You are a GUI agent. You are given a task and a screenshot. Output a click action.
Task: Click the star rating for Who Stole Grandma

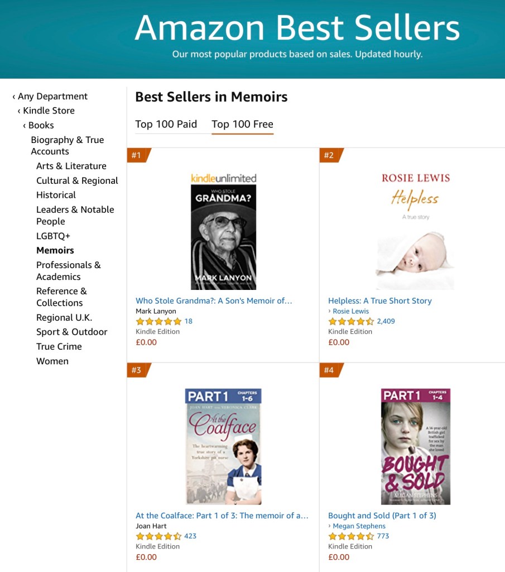(158, 321)
